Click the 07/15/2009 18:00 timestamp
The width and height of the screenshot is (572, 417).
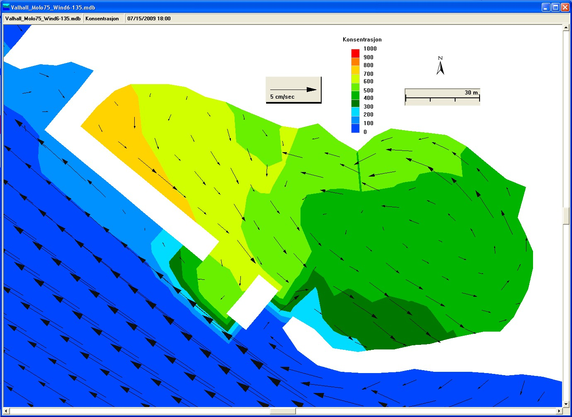pyautogui.click(x=149, y=18)
